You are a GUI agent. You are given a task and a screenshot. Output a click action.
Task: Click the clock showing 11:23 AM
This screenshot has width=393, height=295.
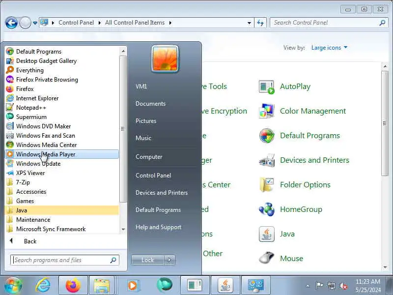click(x=368, y=281)
